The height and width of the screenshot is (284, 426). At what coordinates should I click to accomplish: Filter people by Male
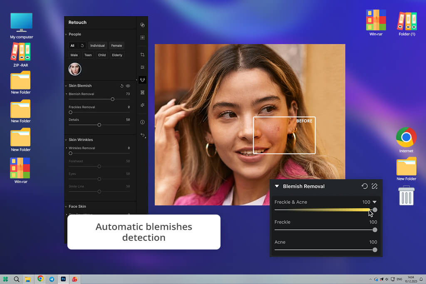74,55
